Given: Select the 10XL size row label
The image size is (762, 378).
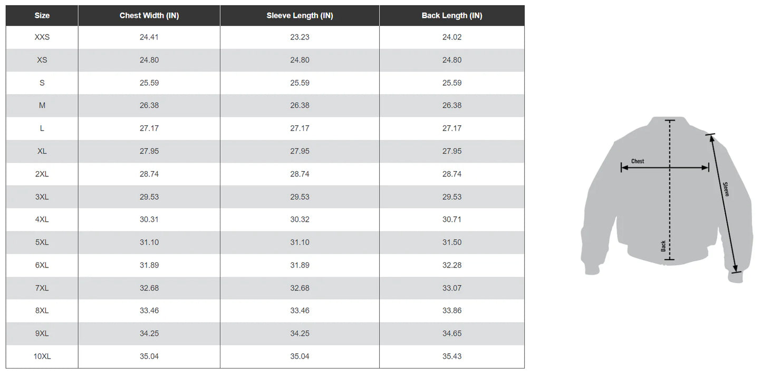Looking at the screenshot, I should [x=42, y=356].
